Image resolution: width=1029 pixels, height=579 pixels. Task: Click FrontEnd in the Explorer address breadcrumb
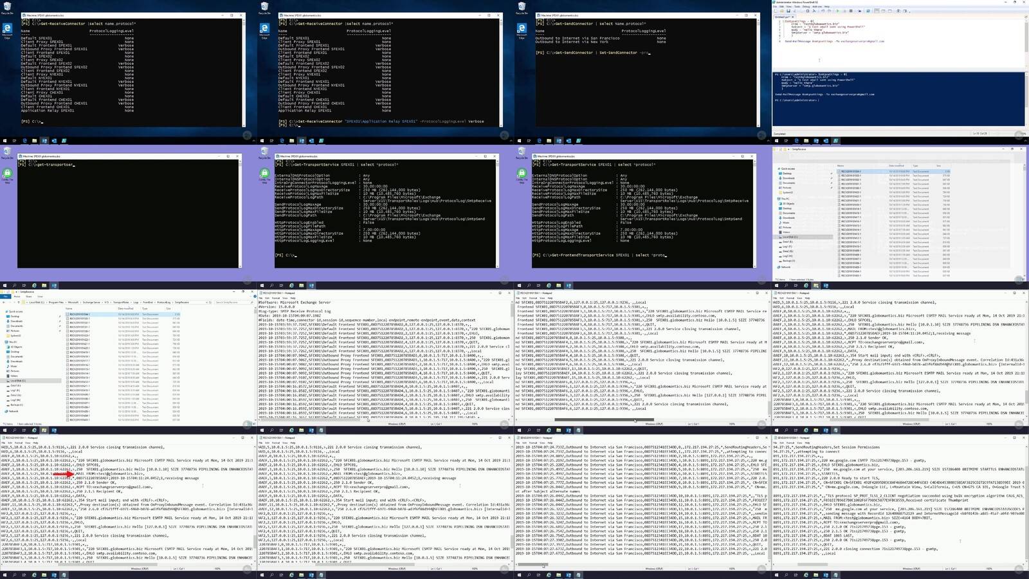[x=147, y=302]
